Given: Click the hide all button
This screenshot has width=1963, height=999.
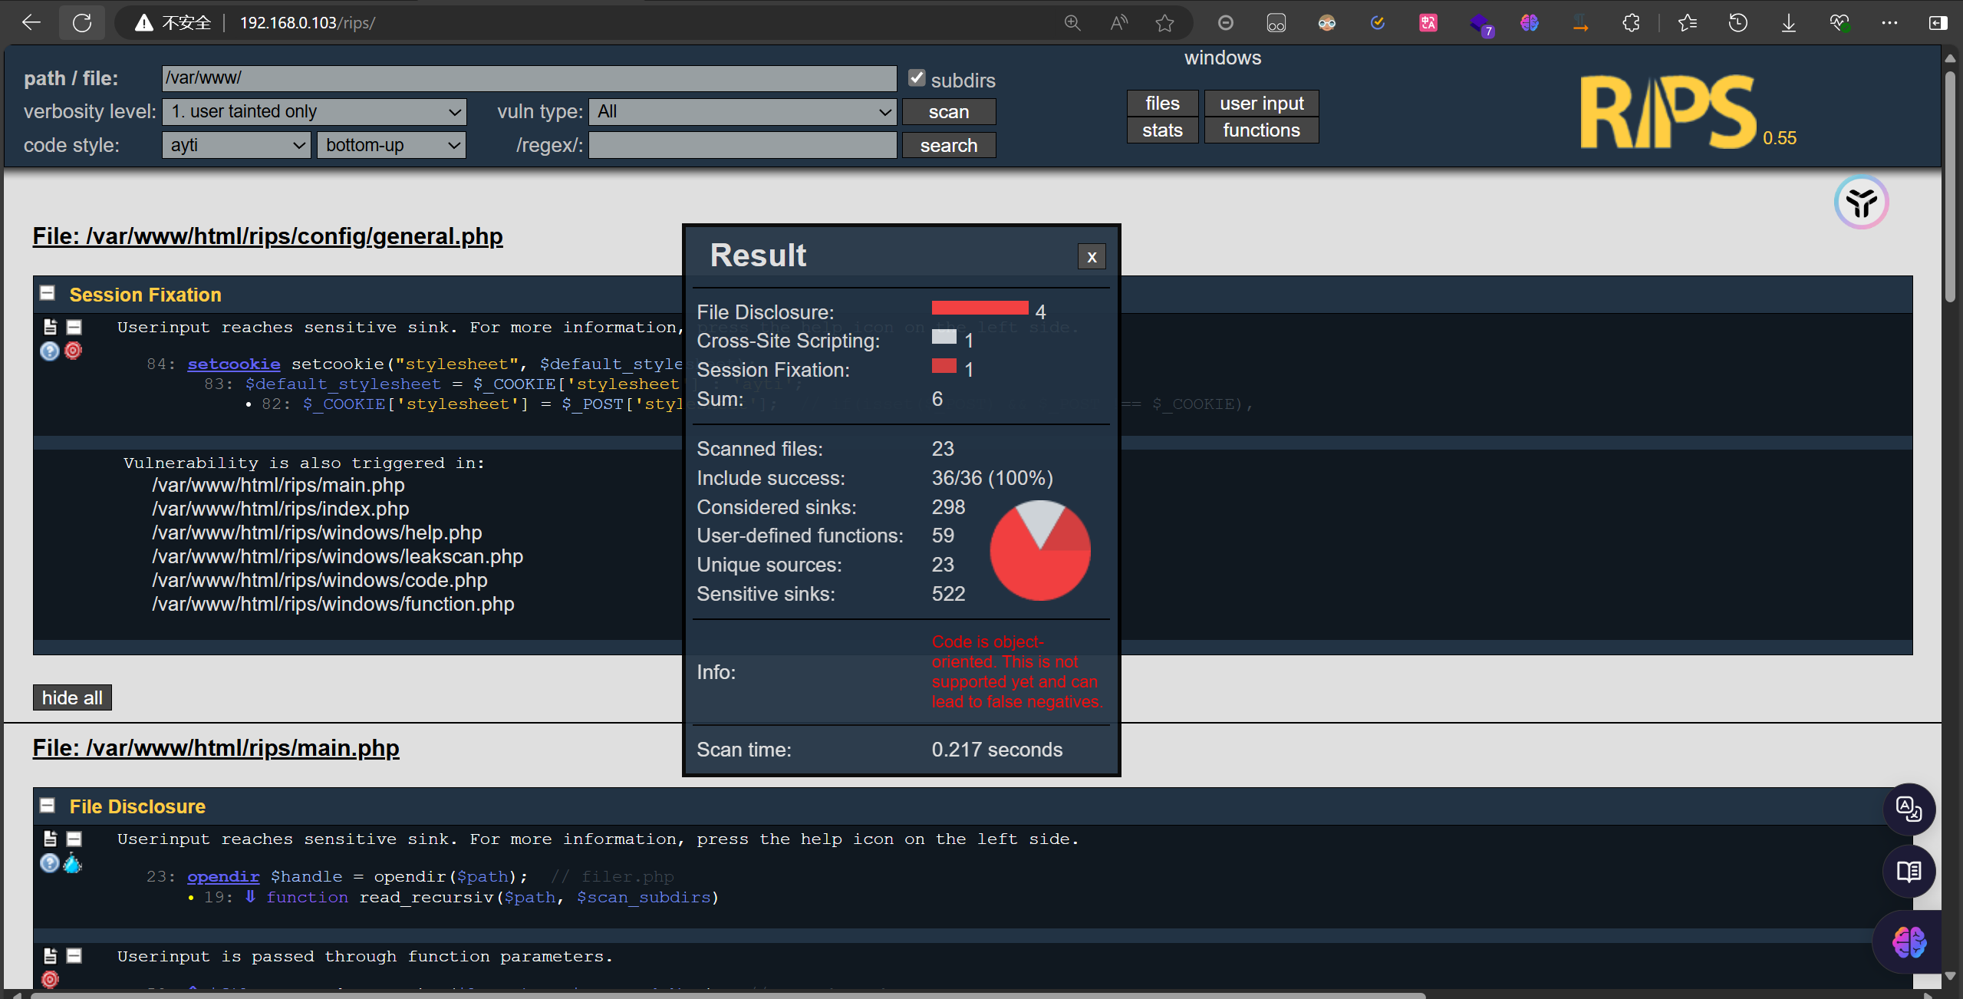Looking at the screenshot, I should (x=72, y=697).
